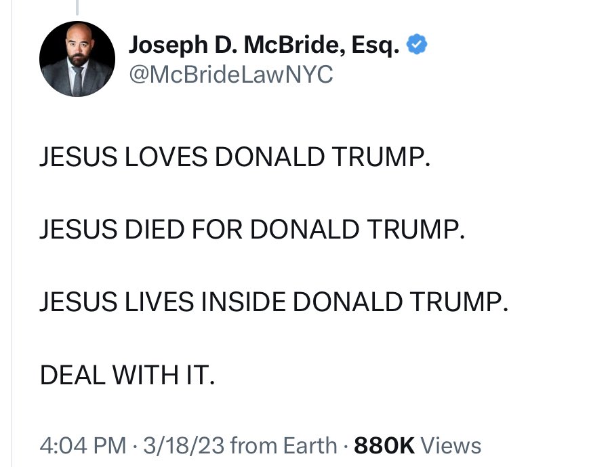Click the "Views" label
The height and width of the screenshot is (467, 589).
pos(451,445)
